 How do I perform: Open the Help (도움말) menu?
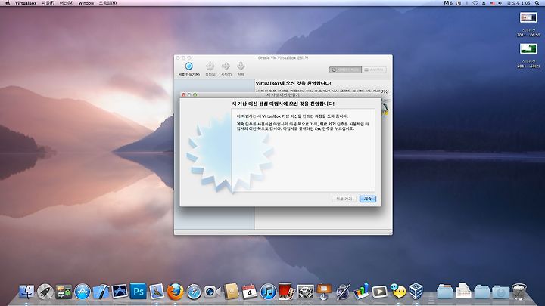tap(107, 3)
